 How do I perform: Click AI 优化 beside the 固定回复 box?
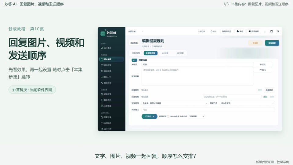(x=262, y=70)
